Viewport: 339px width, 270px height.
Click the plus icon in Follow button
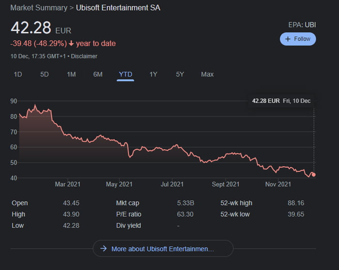point(288,39)
